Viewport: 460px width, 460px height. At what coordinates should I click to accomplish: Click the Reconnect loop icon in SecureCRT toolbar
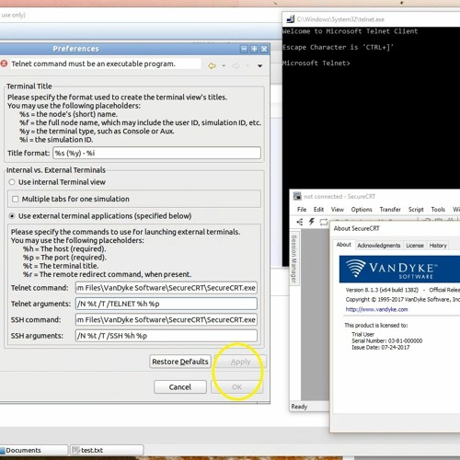[324, 222]
